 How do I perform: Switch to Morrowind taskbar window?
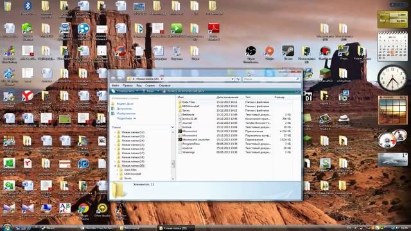[x=137, y=228]
